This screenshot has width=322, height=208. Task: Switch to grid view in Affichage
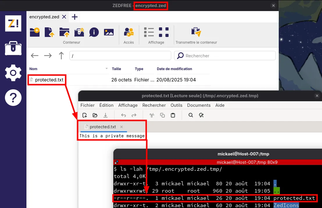pos(164,32)
